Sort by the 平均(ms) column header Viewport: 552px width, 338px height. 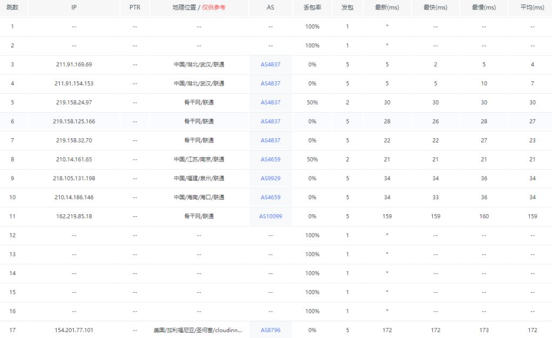pos(532,8)
